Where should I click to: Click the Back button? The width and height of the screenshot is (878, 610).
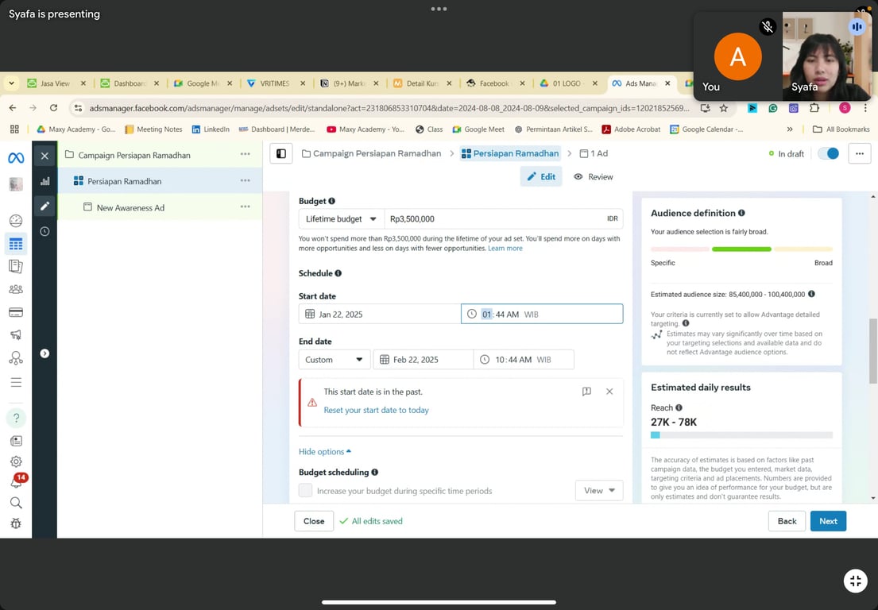(x=787, y=521)
